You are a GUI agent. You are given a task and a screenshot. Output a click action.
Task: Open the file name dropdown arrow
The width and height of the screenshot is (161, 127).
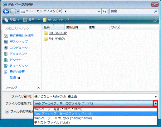[x=156, y=97]
